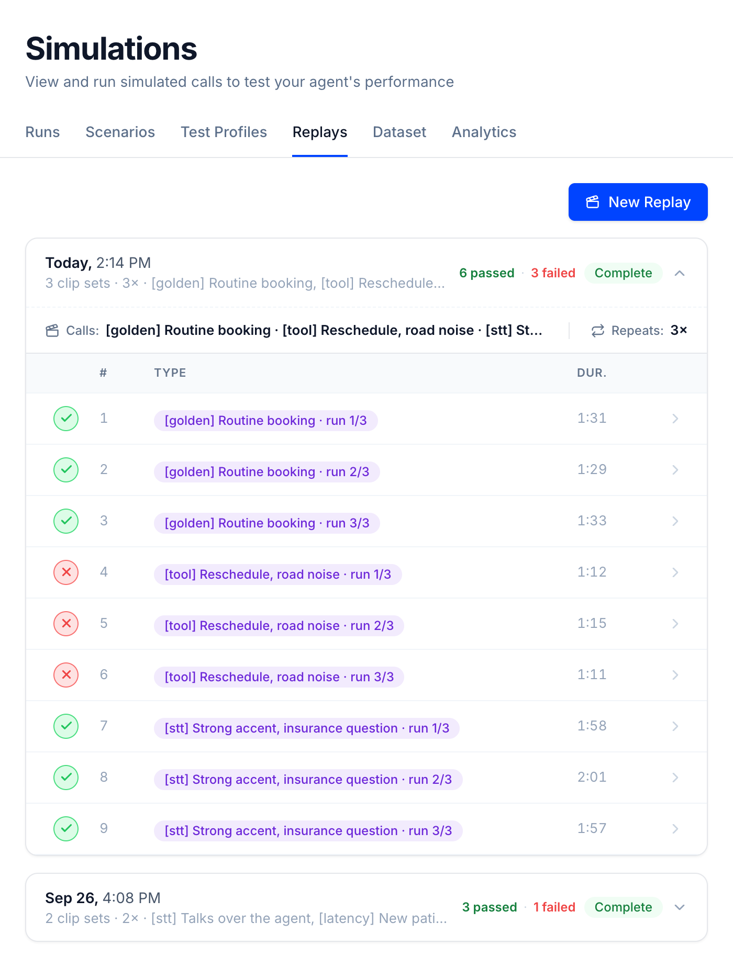The image size is (733, 968).
Task: Click the green check icon on row 9
Action: [66, 829]
